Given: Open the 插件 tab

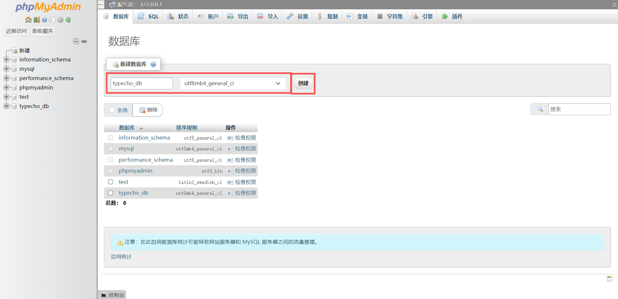Looking at the screenshot, I should click(452, 16).
